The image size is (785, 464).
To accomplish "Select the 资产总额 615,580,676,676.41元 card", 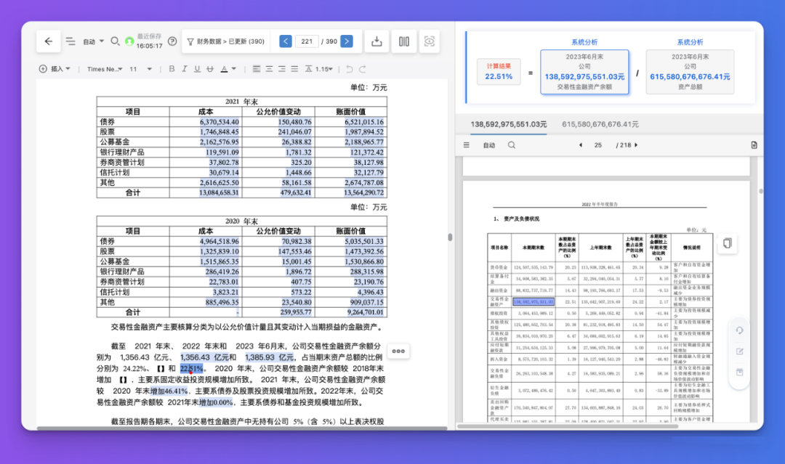I will point(690,71).
